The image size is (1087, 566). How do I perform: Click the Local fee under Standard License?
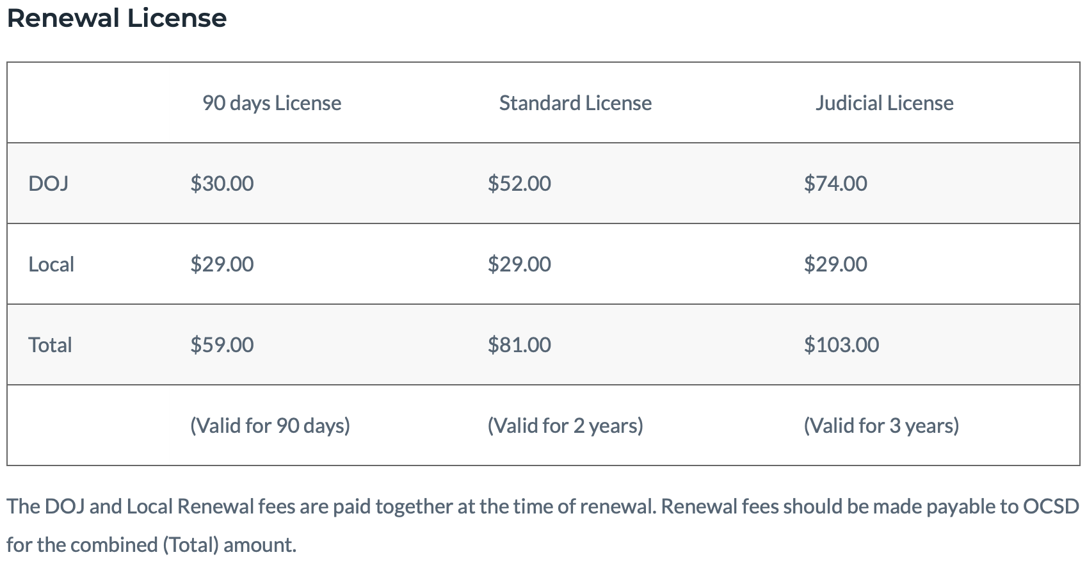[519, 264]
